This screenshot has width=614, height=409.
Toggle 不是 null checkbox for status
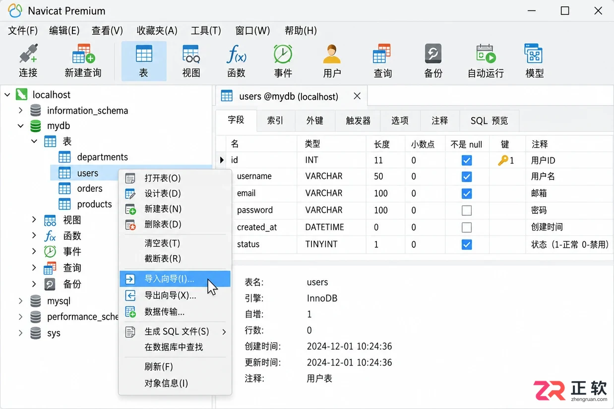pyautogui.click(x=466, y=244)
